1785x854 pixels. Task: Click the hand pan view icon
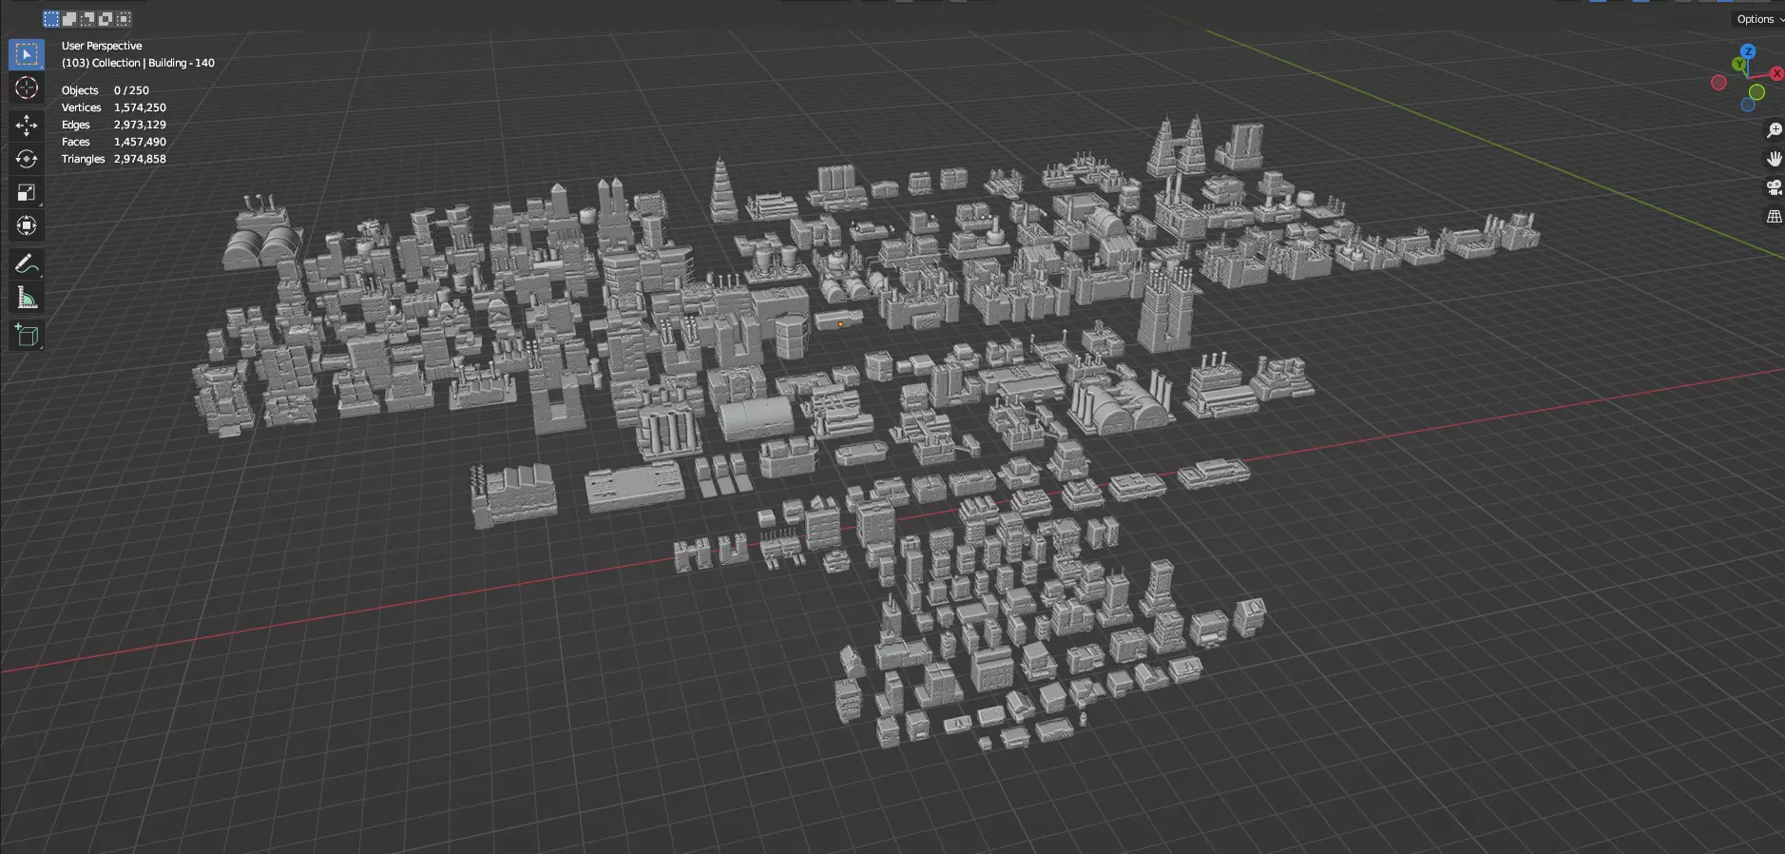[x=1774, y=159]
